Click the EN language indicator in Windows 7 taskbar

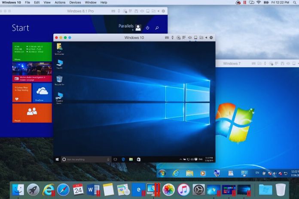point(257,173)
